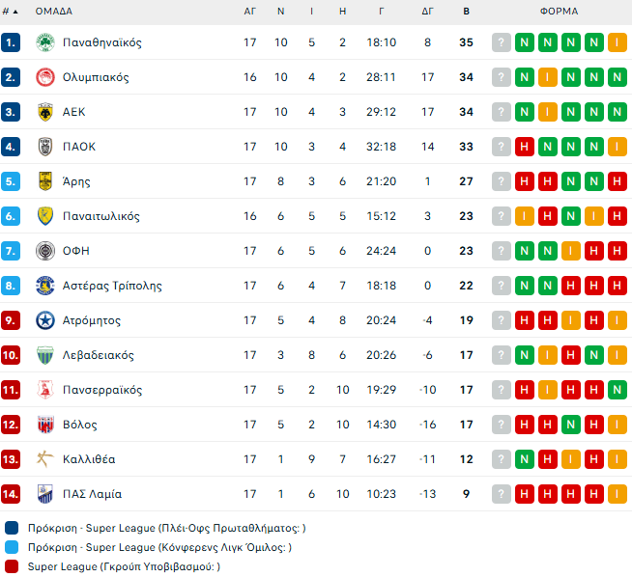The width and height of the screenshot is (632, 577).
Task: Click the ΠΑΟΚ club crest icon
Action: click(44, 147)
